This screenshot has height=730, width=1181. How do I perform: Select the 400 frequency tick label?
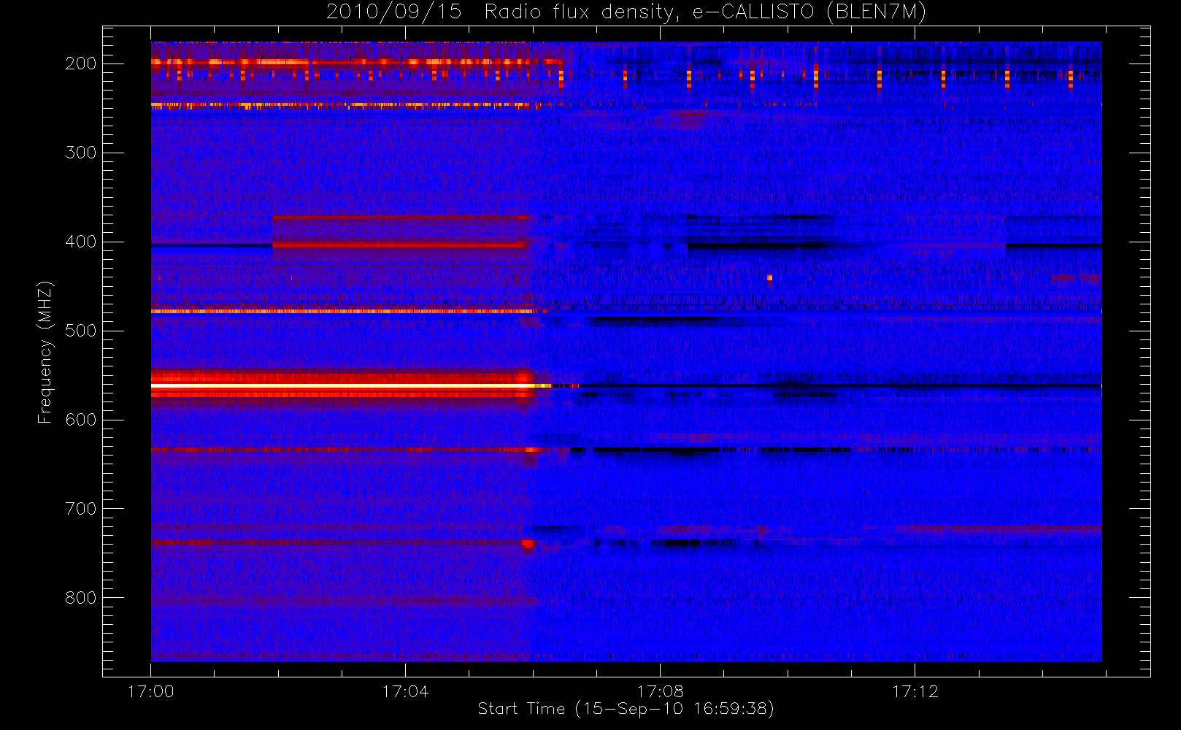[x=81, y=242]
